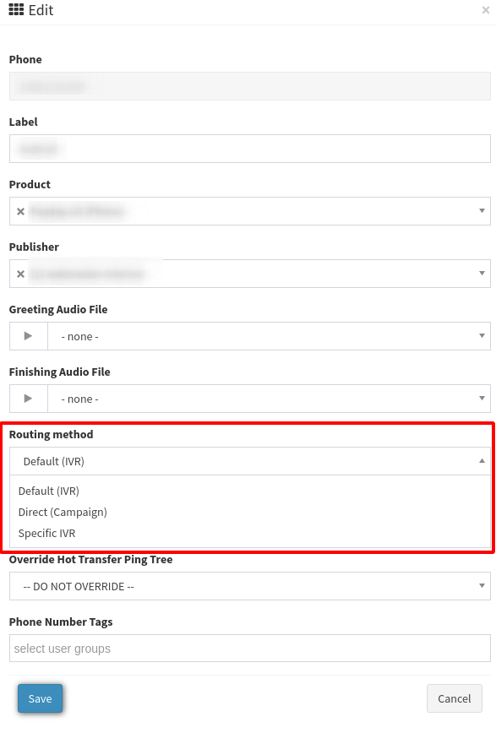
Task: Clear the Publisher selection with X icon
Action: (20, 274)
